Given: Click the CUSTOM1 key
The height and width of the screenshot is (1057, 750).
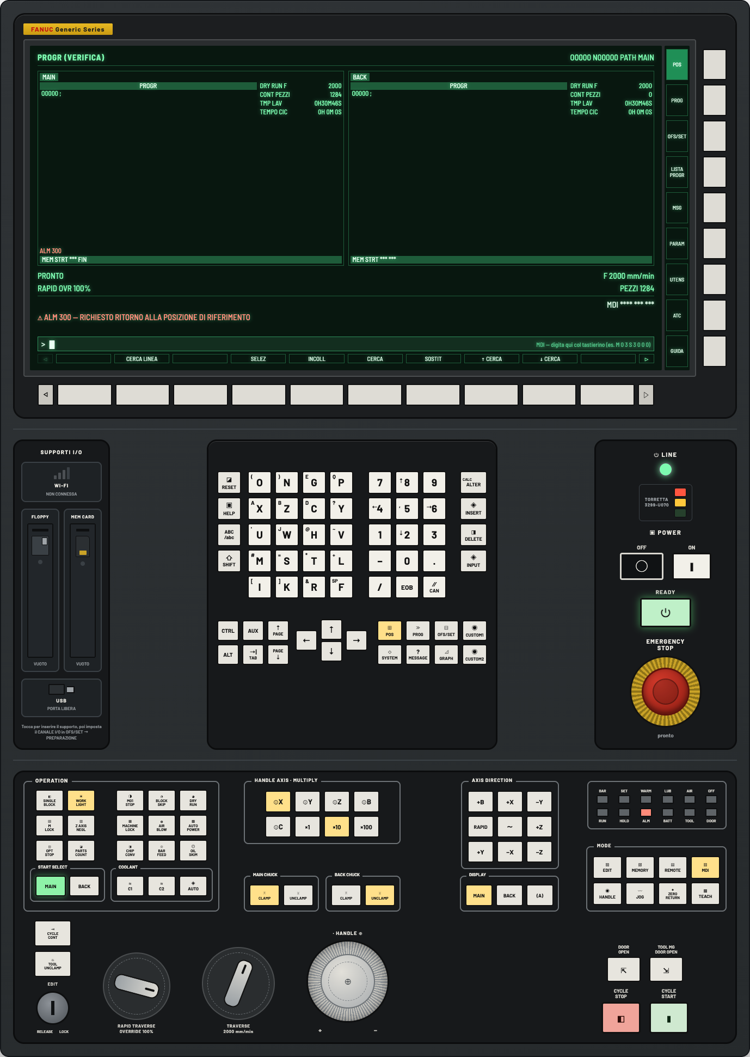Looking at the screenshot, I should click(x=475, y=631).
